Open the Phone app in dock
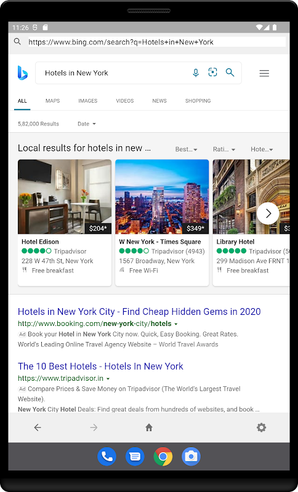 (107, 456)
